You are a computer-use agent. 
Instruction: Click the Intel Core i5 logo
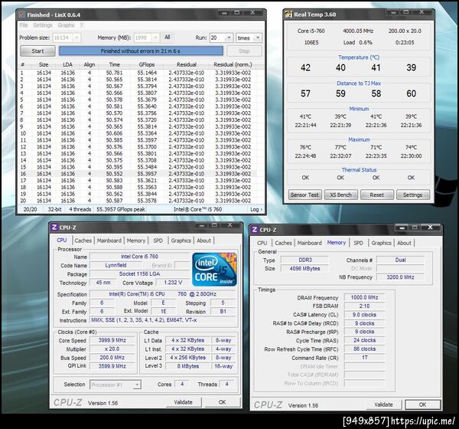pyautogui.click(x=214, y=270)
